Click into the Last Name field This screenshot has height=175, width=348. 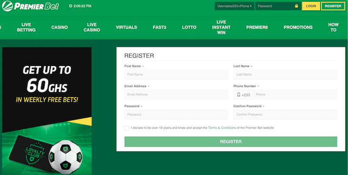[x=285, y=74]
